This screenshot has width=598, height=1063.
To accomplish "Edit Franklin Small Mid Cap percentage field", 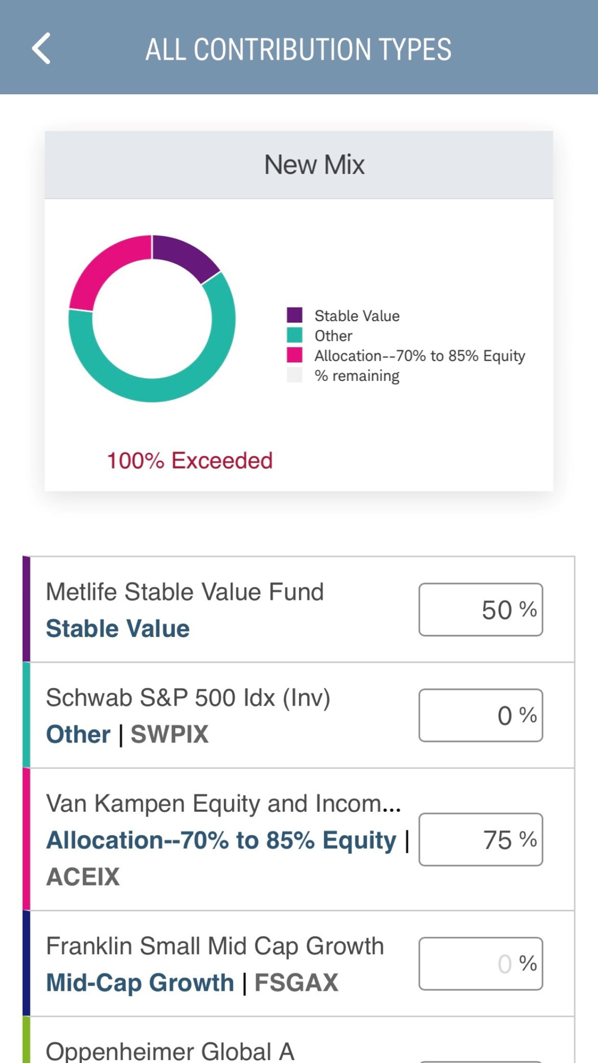I will pos(480,964).
